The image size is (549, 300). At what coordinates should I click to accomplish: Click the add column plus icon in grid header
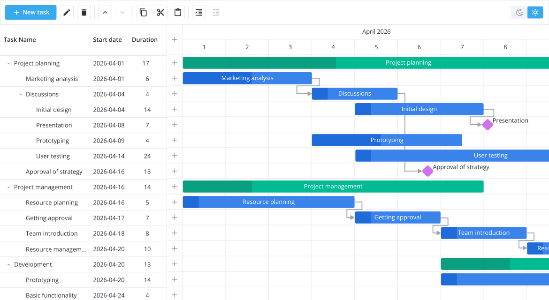174,40
